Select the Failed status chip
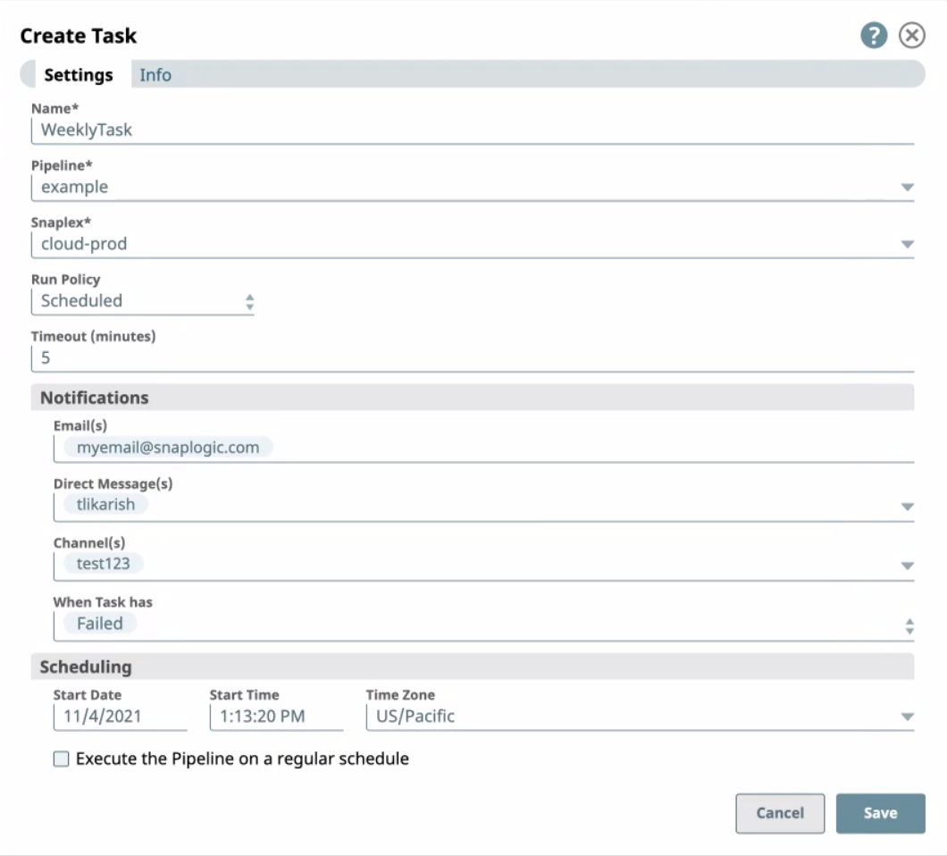This screenshot has width=947, height=856. pyautogui.click(x=98, y=623)
